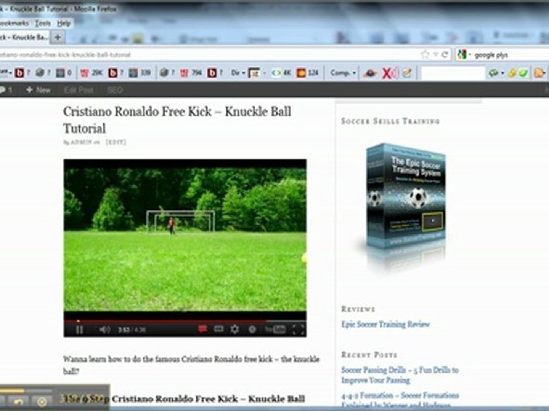
Task: Reload the page with refresh icon
Action: [x=445, y=54]
